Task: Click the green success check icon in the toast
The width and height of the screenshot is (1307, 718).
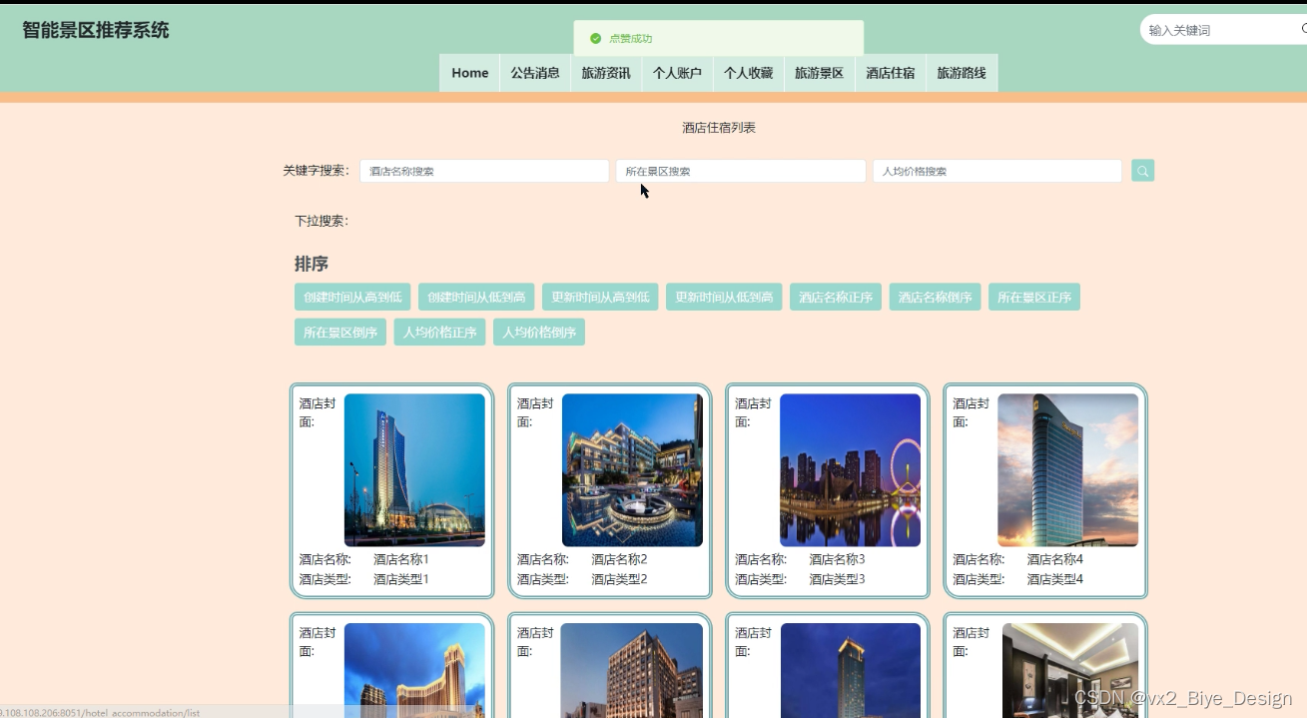Action: coord(595,38)
